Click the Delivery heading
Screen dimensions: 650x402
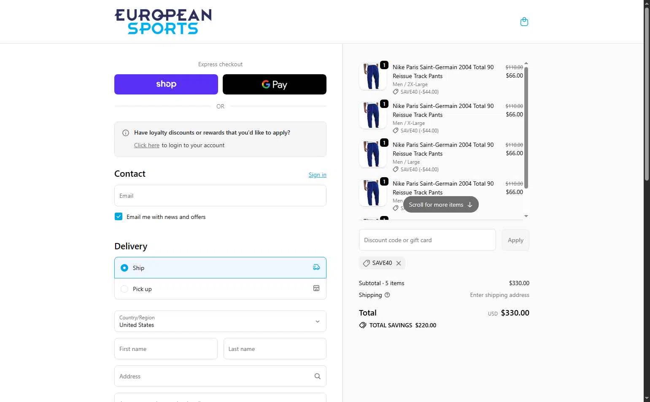[131, 246]
